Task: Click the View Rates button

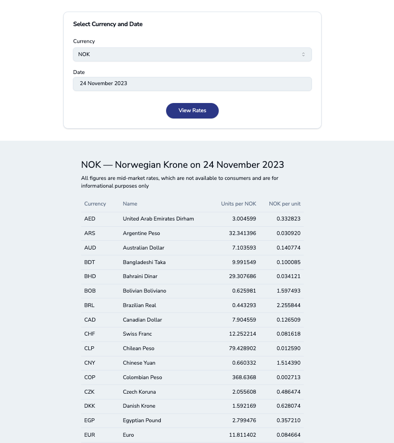Action: click(192, 110)
